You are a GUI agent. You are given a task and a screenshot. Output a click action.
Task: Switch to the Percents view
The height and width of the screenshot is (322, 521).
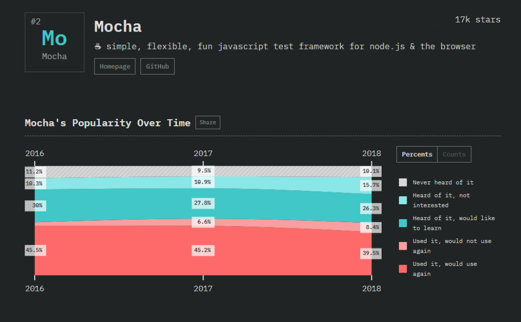[x=417, y=154]
